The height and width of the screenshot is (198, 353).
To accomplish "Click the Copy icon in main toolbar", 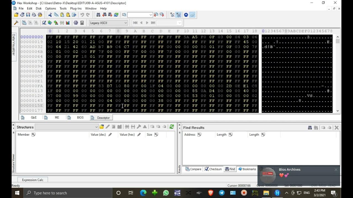I will coord(56,15).
